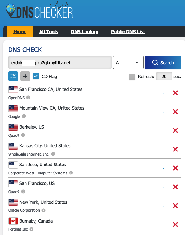Click the info icon beside Google

[x=24, y=116]
